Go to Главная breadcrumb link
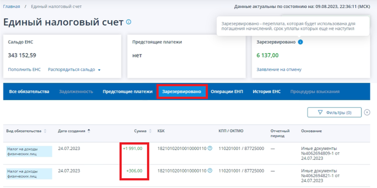 pos(11,7)
